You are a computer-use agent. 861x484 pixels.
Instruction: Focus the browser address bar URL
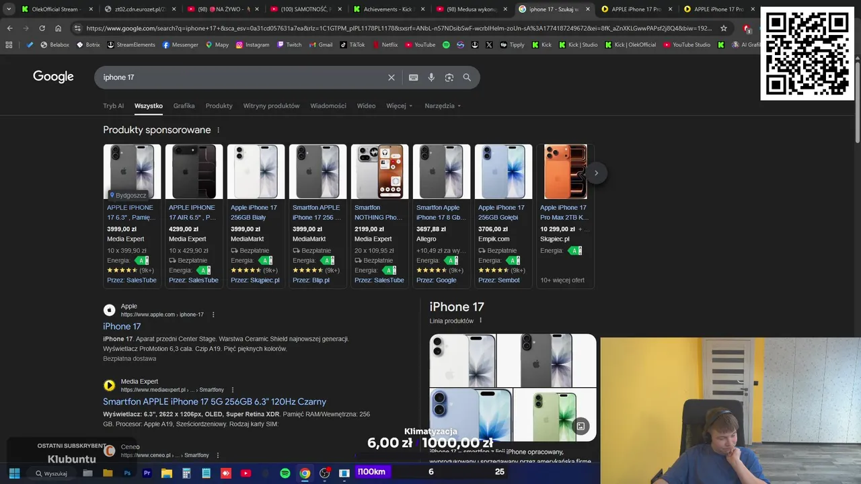pyautogui.click(x=398, y=28)
